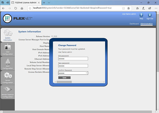
Task: Click in the New password field
Action: [73, 66]
